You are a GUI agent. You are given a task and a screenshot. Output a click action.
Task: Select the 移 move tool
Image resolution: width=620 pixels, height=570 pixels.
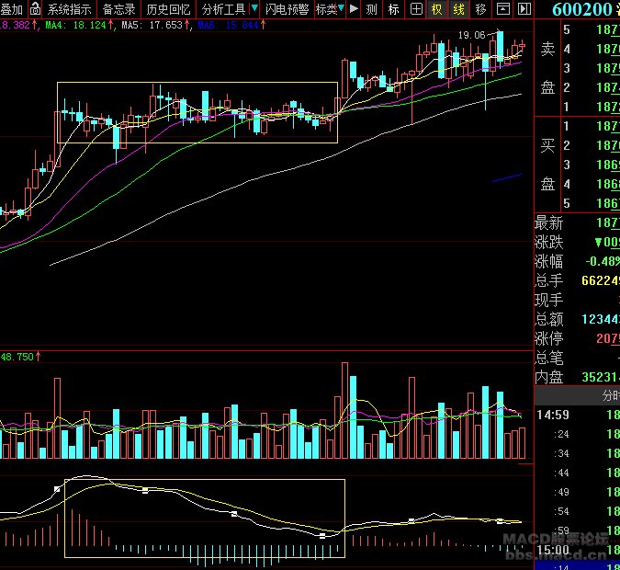[480, 9]
